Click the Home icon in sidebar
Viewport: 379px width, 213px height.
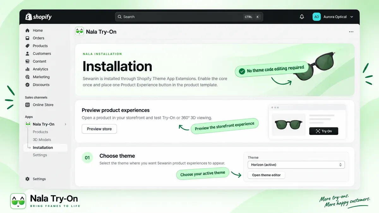[27, 30]
